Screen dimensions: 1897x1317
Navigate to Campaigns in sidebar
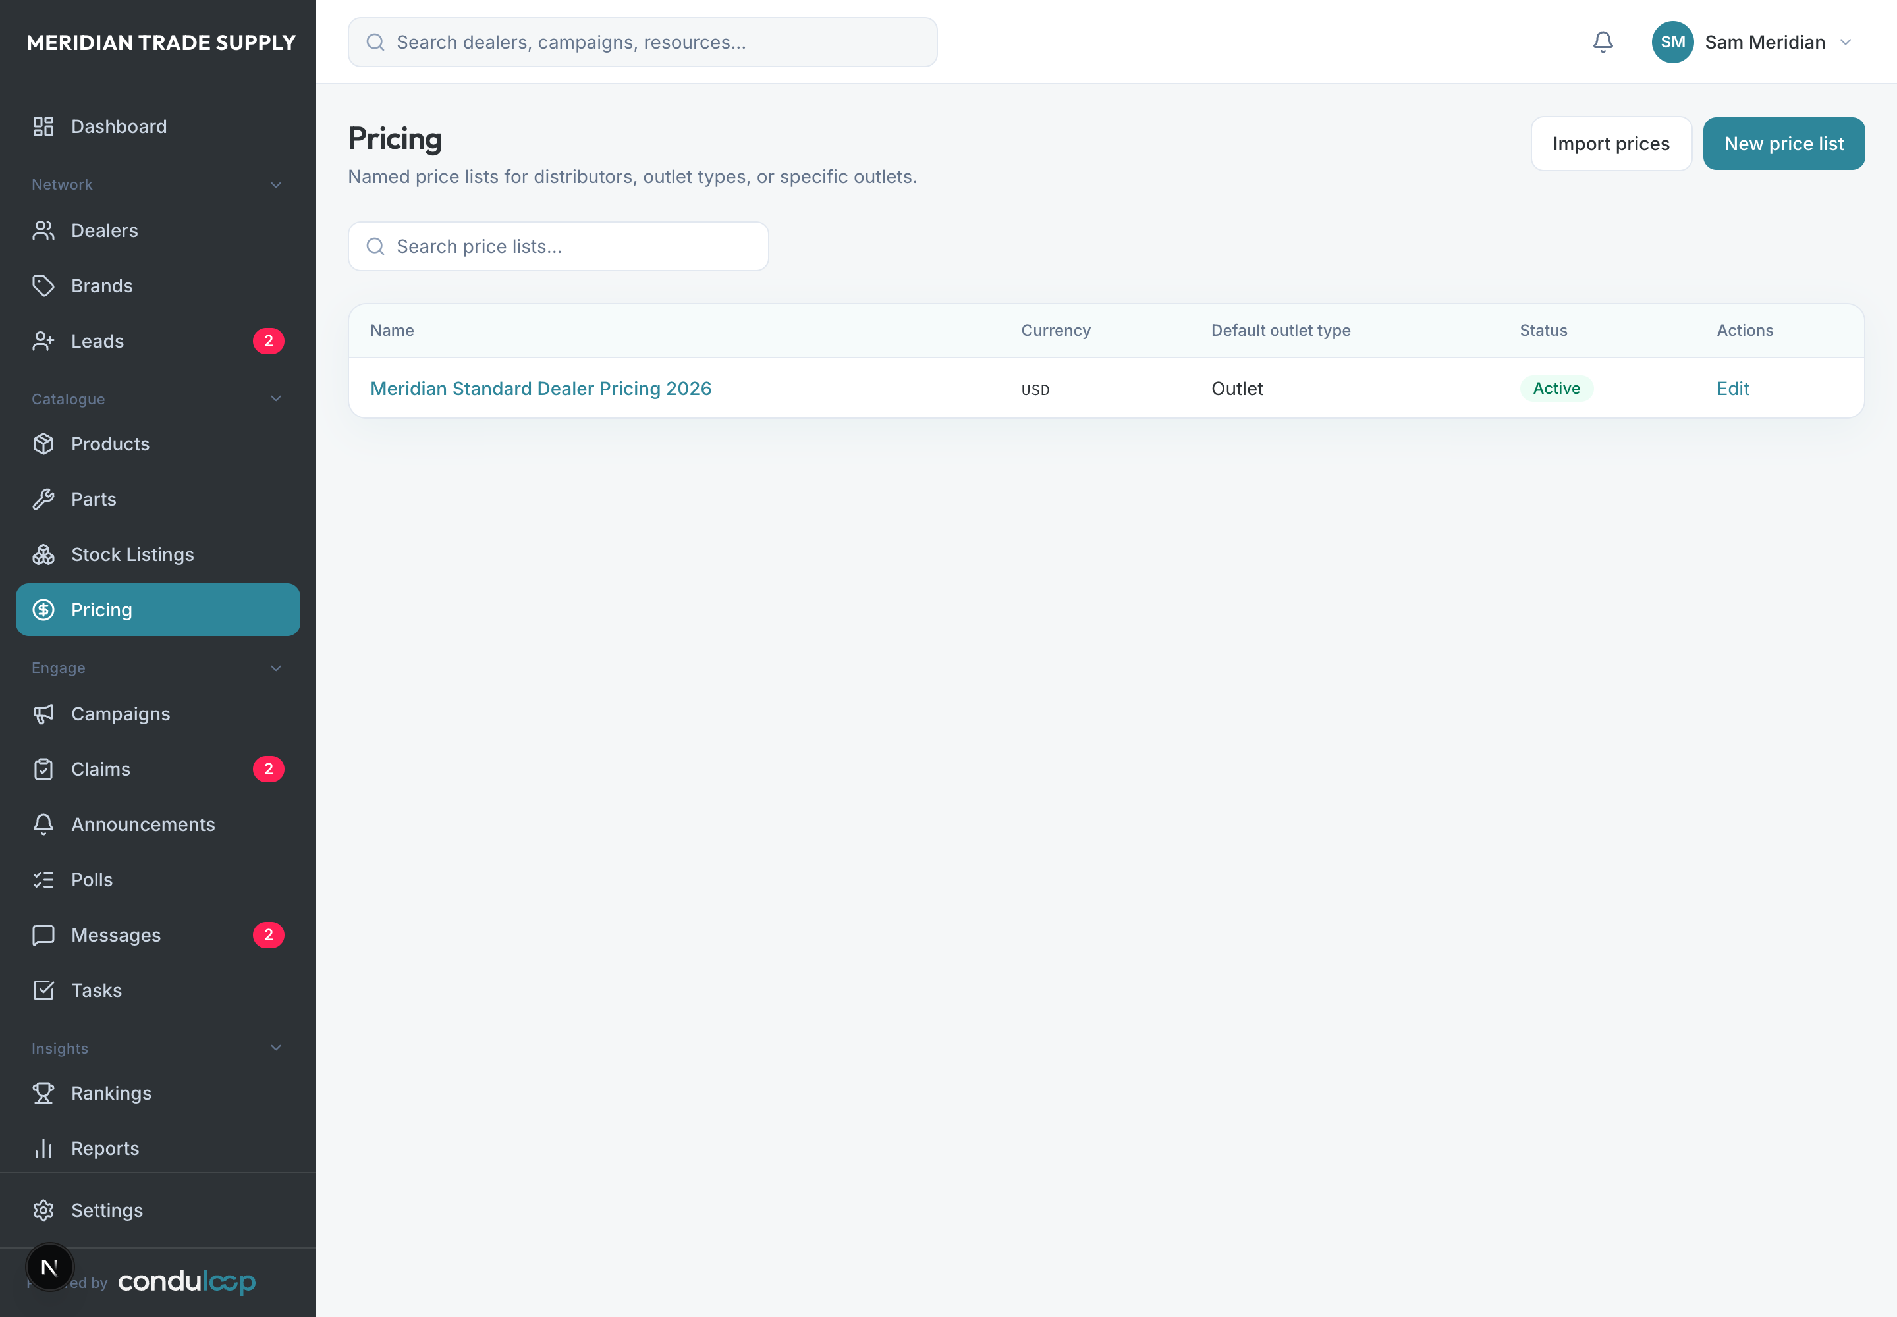[x=157, y=714]
